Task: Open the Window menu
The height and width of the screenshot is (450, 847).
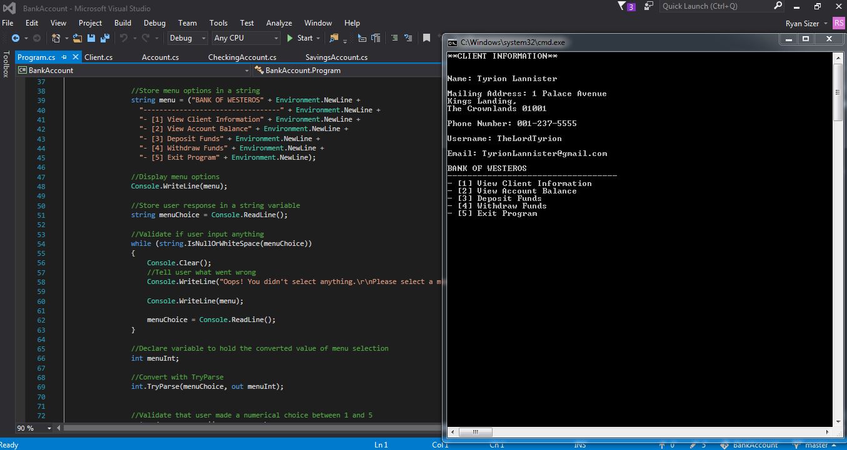Action: click(318, 22)
